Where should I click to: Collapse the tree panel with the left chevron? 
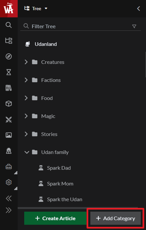click(x=138, y=9)
